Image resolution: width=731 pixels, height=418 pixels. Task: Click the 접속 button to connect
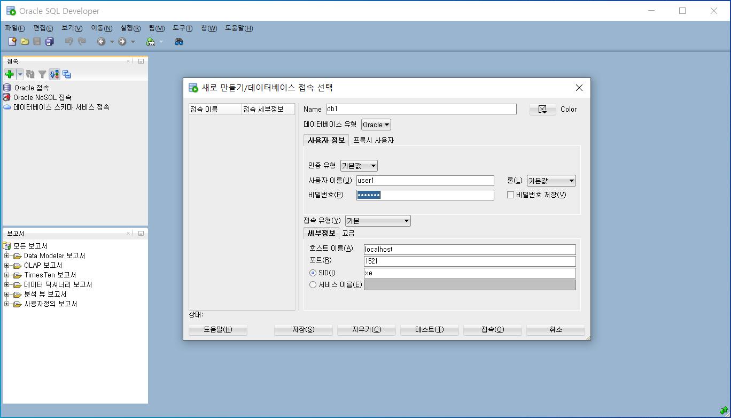(x=493, y=330)
